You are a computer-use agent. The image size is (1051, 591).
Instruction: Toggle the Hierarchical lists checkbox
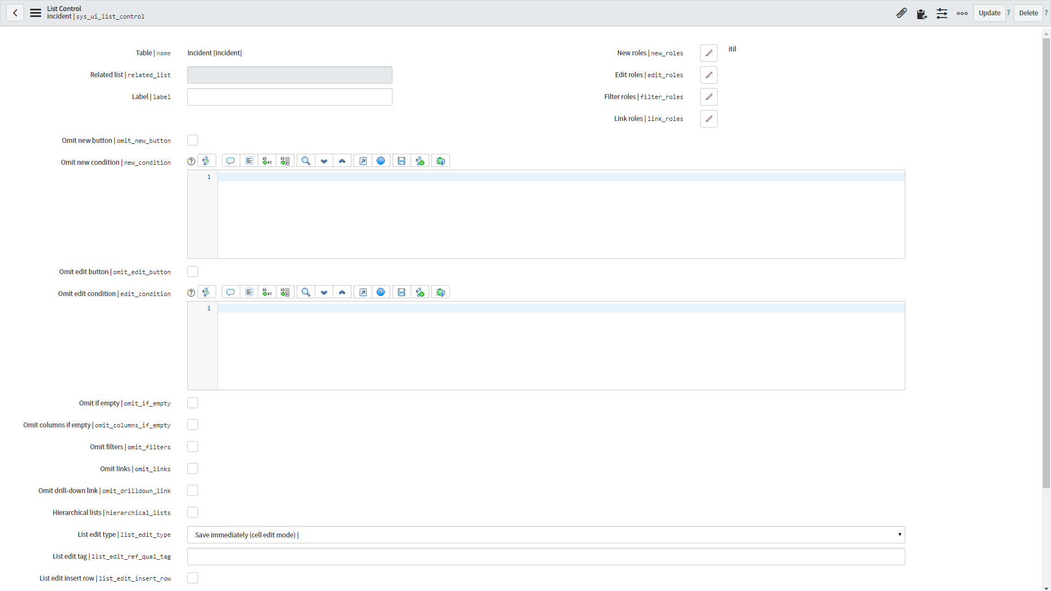193,513
